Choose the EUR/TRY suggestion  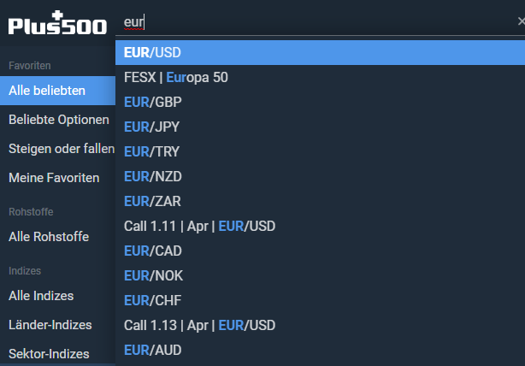[320, 151]
